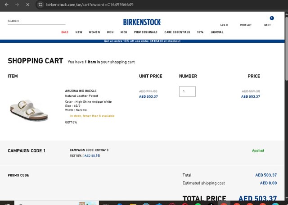Open the Birkenstock logo homepage link
Image resolution: width=288 pixels, height=205 pixels.
[x=142, y=22]
